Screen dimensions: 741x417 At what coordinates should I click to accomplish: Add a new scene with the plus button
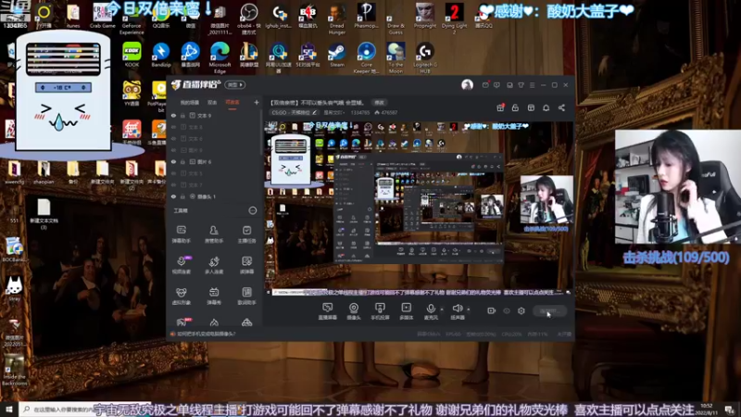257,102
